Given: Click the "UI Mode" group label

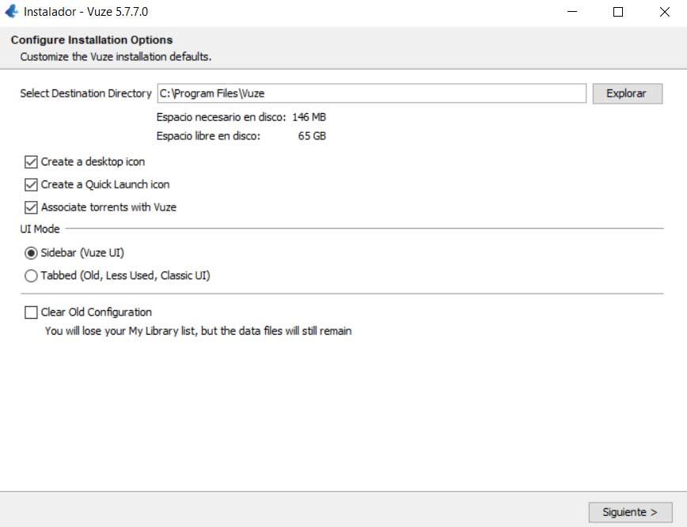Looking at the screenshot, I should coord(40,229).
